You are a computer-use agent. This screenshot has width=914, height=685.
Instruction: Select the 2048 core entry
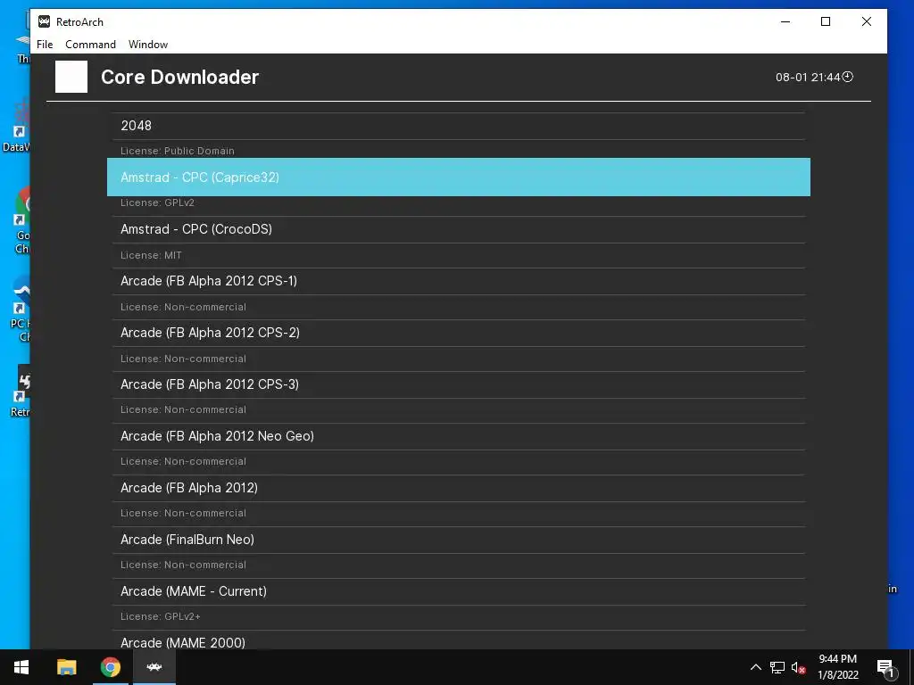(x=459, y=126)
